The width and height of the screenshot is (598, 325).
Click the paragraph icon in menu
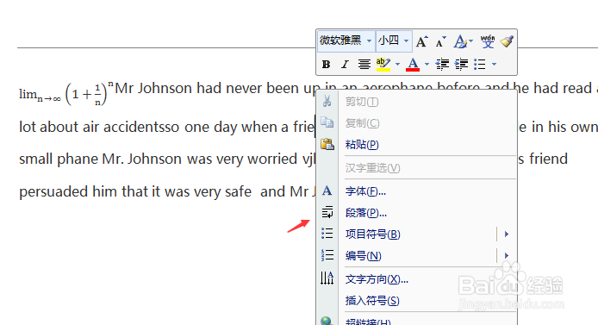327,212
